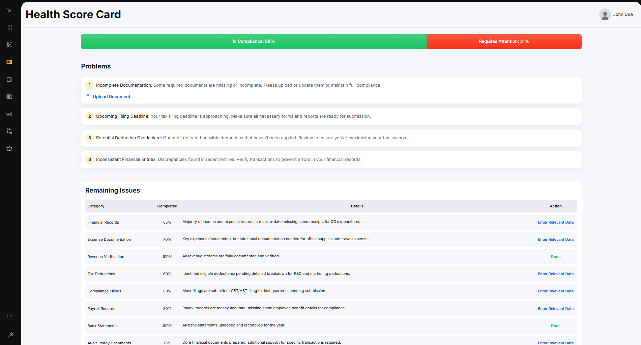Click the 60% completed value
The width and height of the screenshot is (641, 345).
[x=167, y=274]
